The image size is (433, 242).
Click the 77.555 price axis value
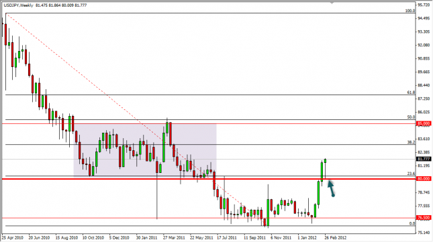(x=424, y=206)
